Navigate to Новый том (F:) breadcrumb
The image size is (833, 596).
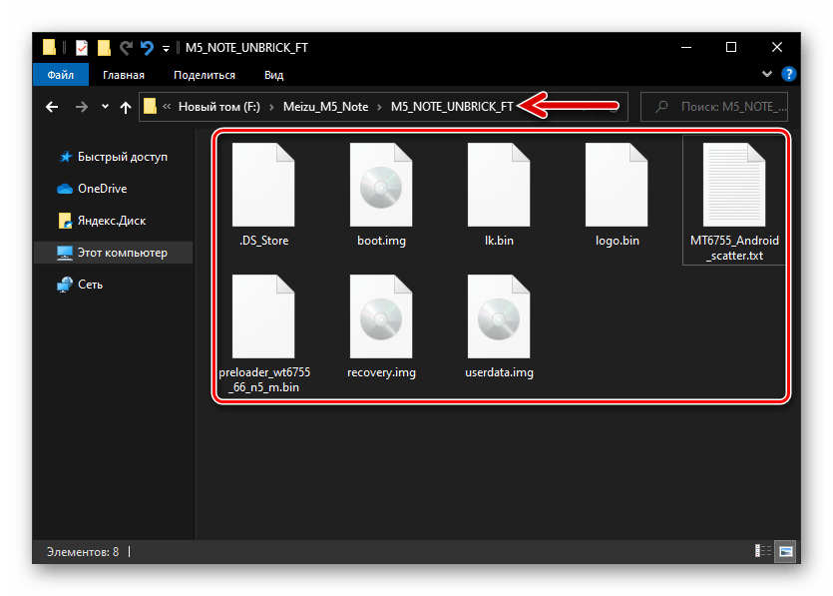[218, 107]
